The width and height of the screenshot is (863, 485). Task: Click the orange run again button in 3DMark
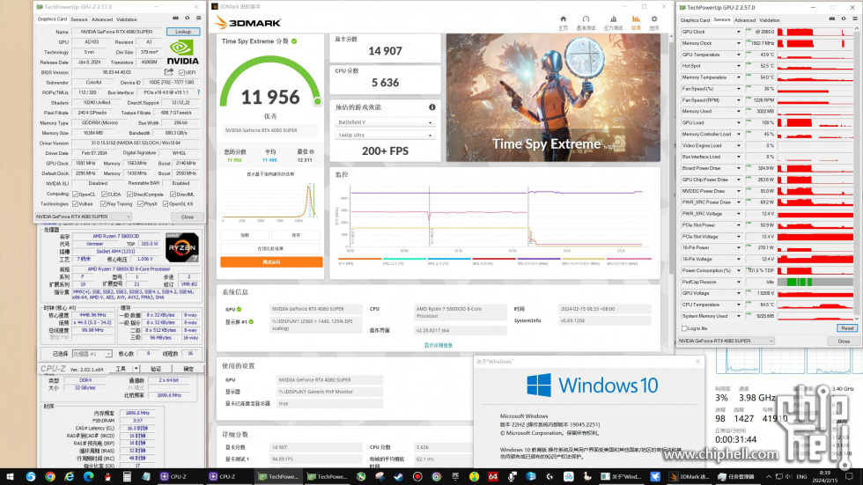pos(271,261)
